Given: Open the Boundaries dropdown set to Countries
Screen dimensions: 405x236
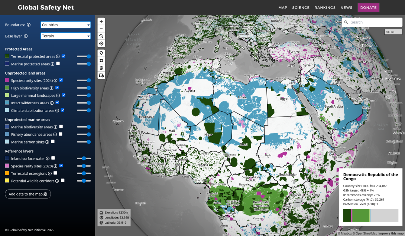Looking at the screenshot, I should [x=66, y=25].
